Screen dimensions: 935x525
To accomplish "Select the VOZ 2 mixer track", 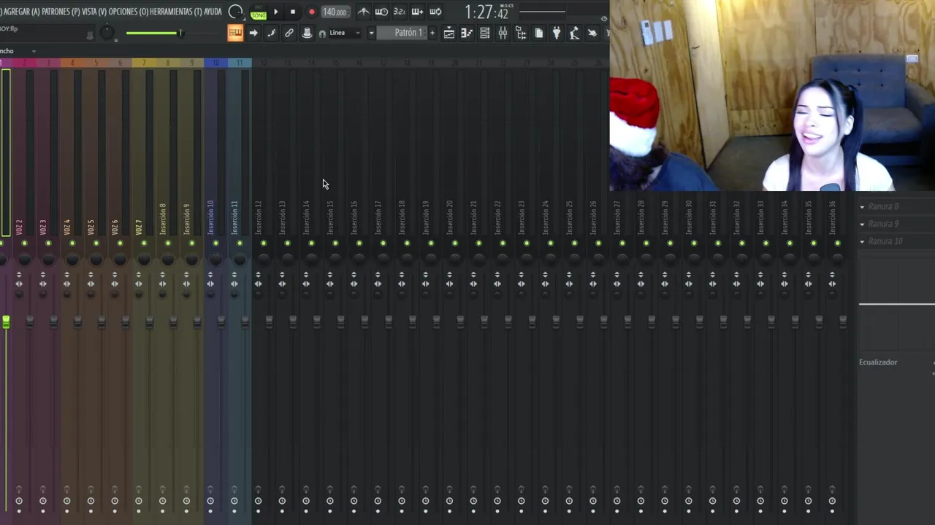I will click(19, 226).
